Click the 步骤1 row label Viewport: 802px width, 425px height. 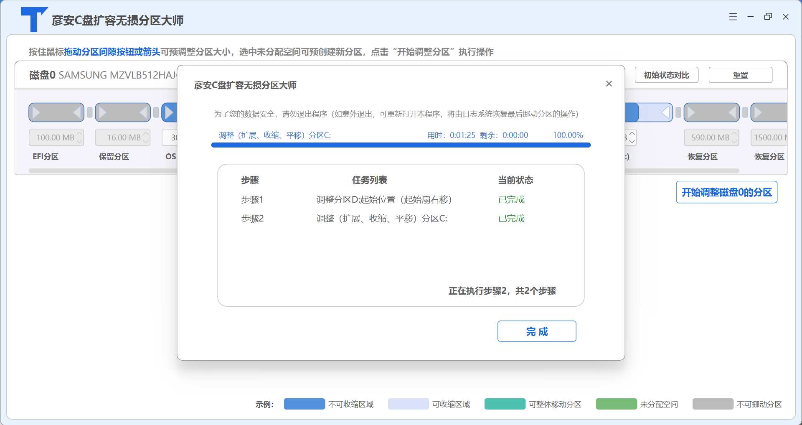(x=252, y=200)
